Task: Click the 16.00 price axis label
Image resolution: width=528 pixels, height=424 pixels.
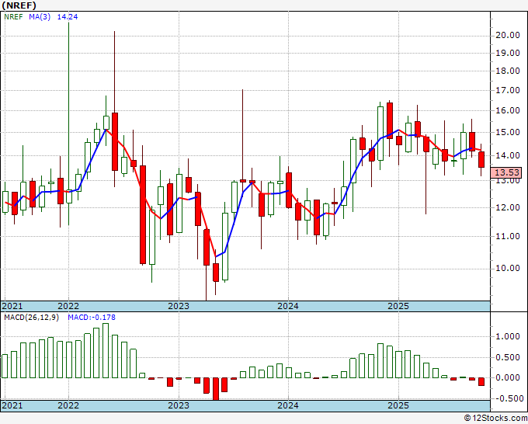Action: pos(508,110)
